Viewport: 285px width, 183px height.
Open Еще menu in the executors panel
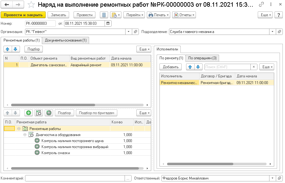[267, 67]
